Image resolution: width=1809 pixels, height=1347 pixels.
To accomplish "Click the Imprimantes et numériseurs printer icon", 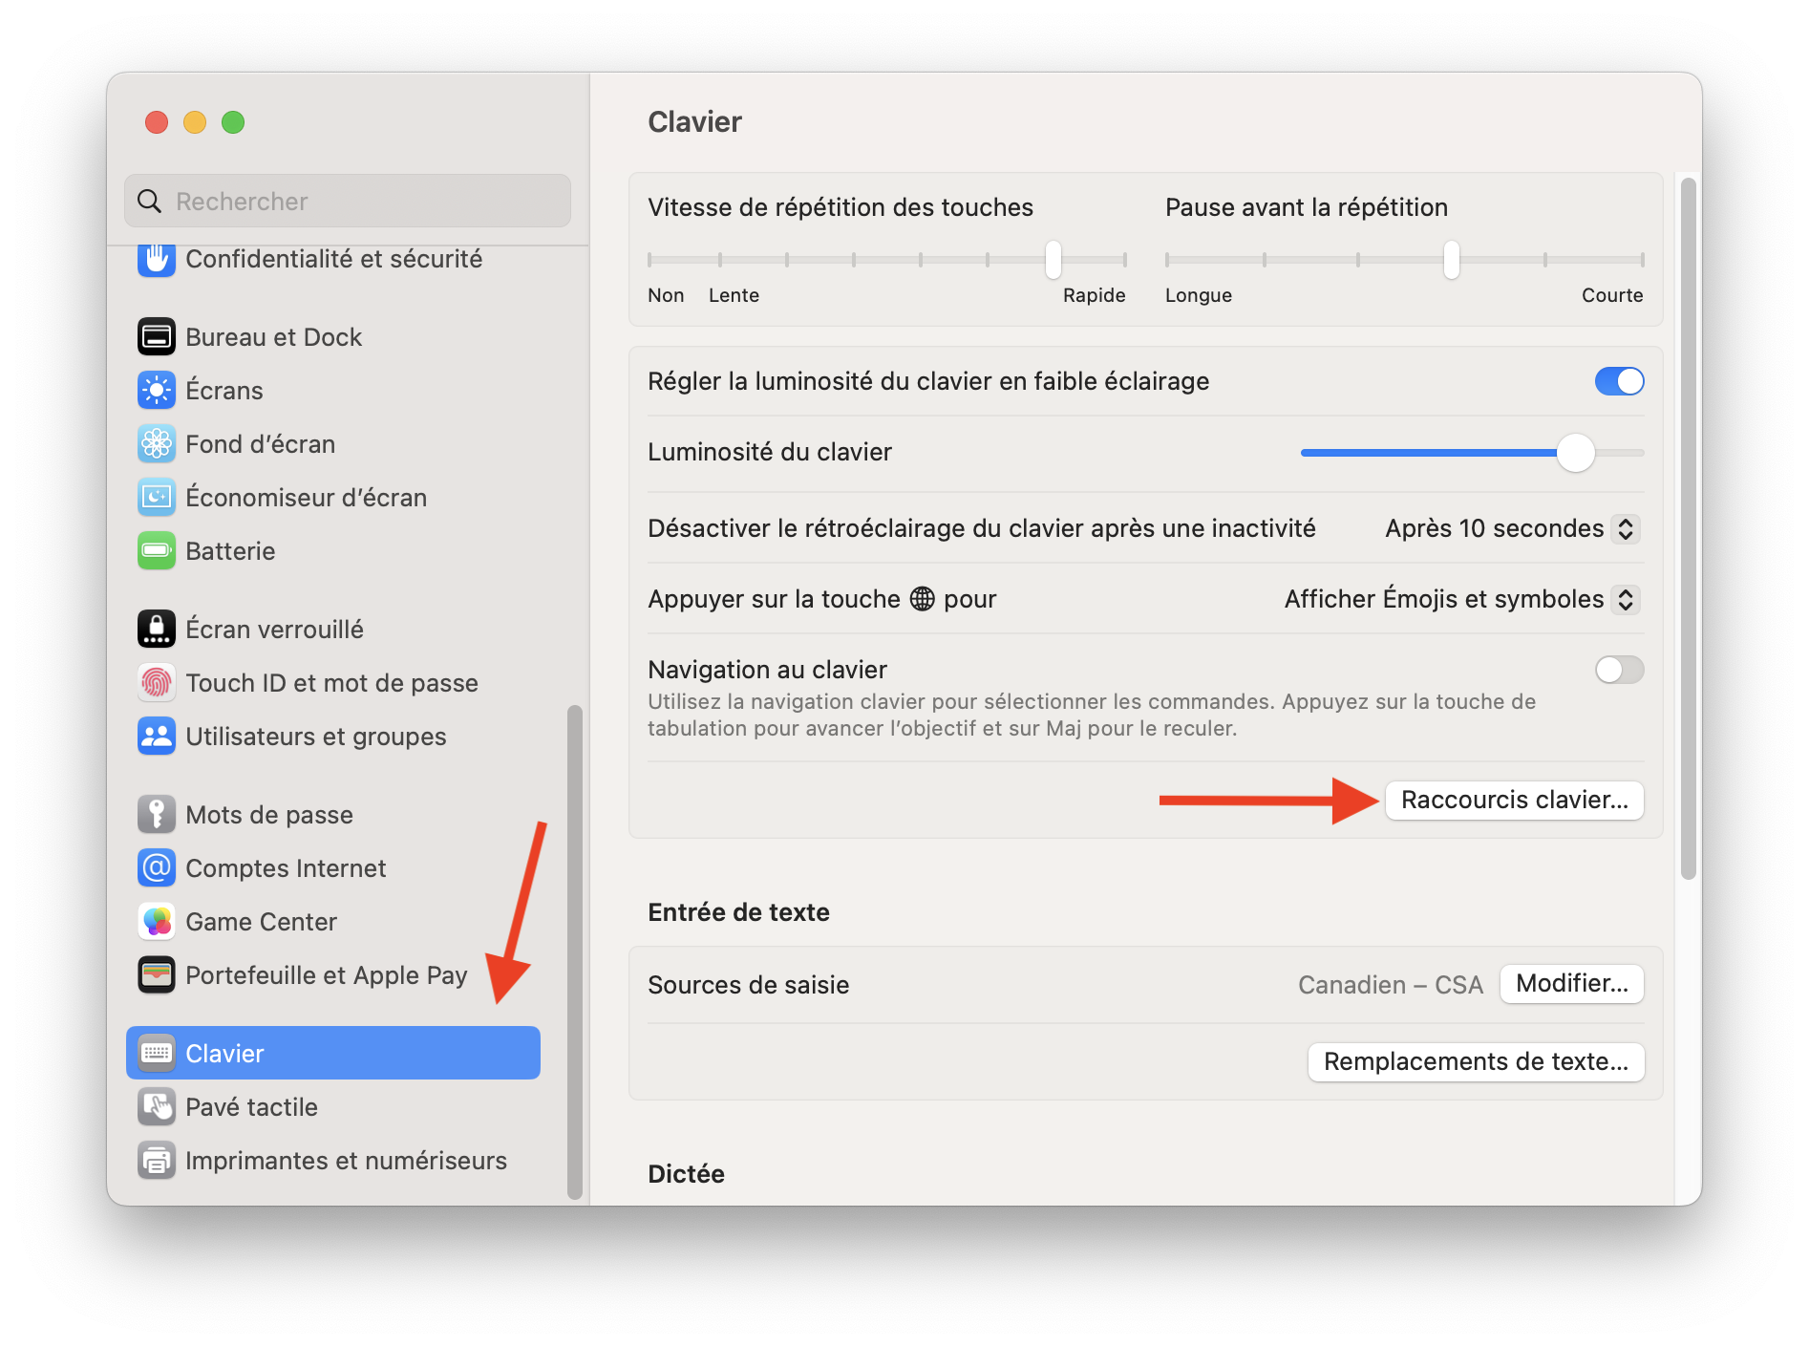I will [x=157, y=1161].
